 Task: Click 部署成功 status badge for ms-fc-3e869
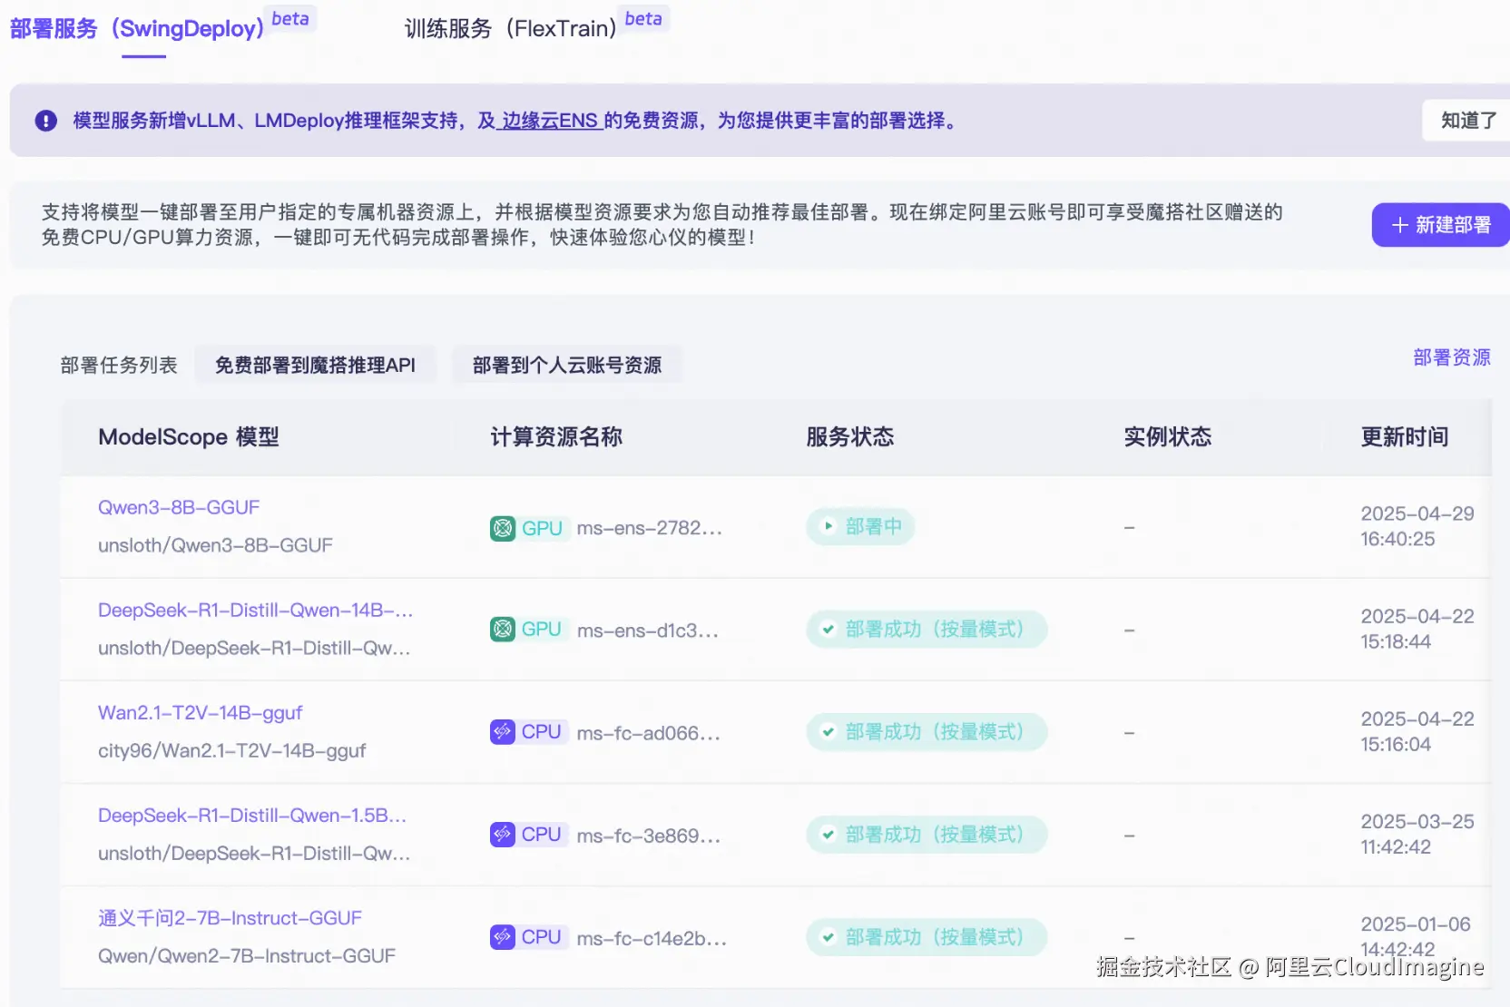pos(927,834)
